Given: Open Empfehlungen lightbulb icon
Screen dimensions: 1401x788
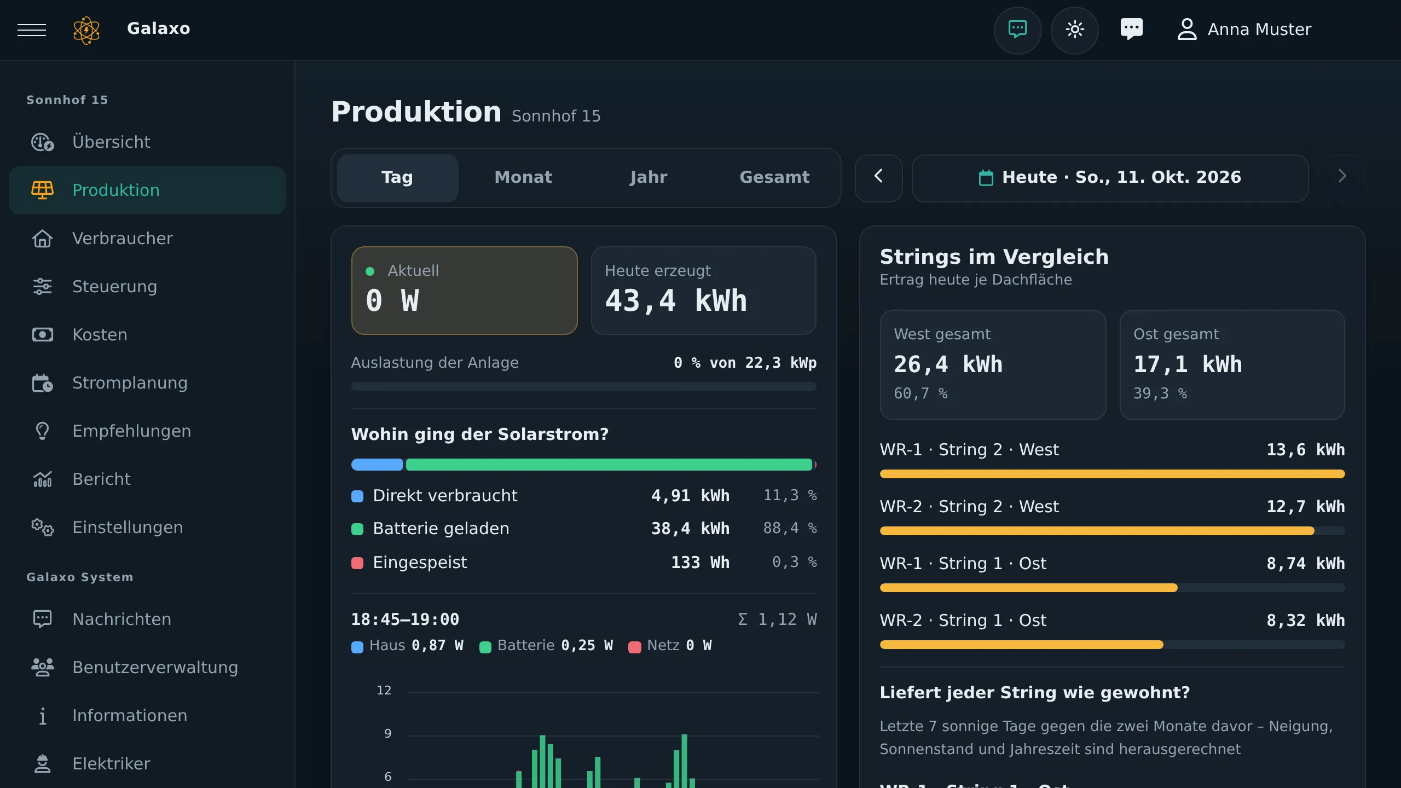Looking at the screenshot, I should (43, 431).
